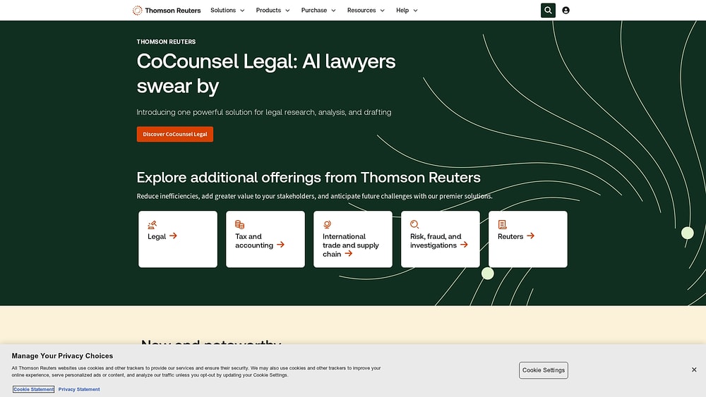Click the International trade globe icon
This screenshot has height=397, width=706.
click(328, 224)
